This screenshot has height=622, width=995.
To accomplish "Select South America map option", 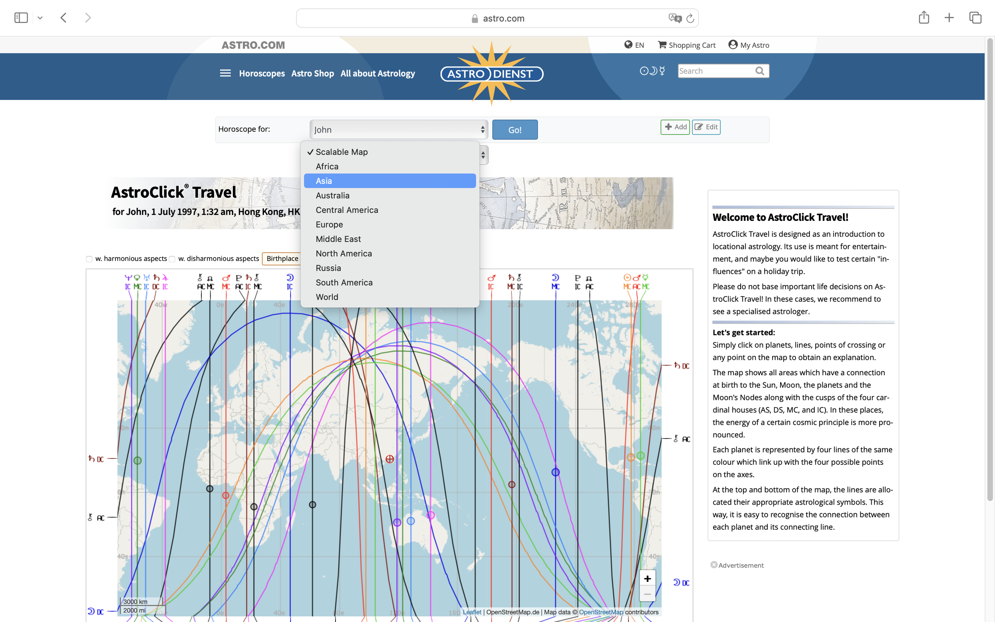I will pyautogui.click(x=390, y=282).
